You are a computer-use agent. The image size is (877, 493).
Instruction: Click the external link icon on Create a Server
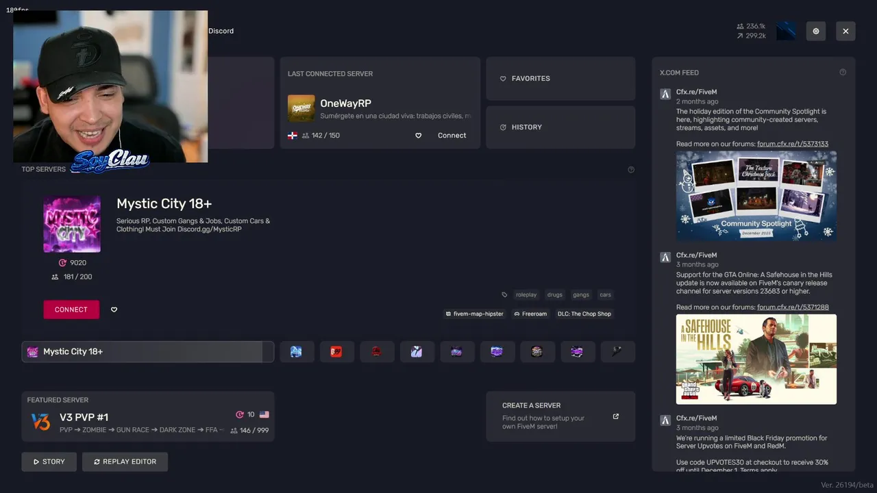tap(616, 416)
